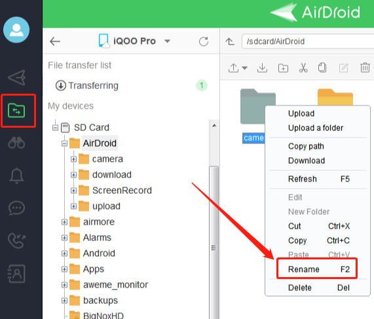Open the iQOO Pro device dropdown

(x=168, y=41)
